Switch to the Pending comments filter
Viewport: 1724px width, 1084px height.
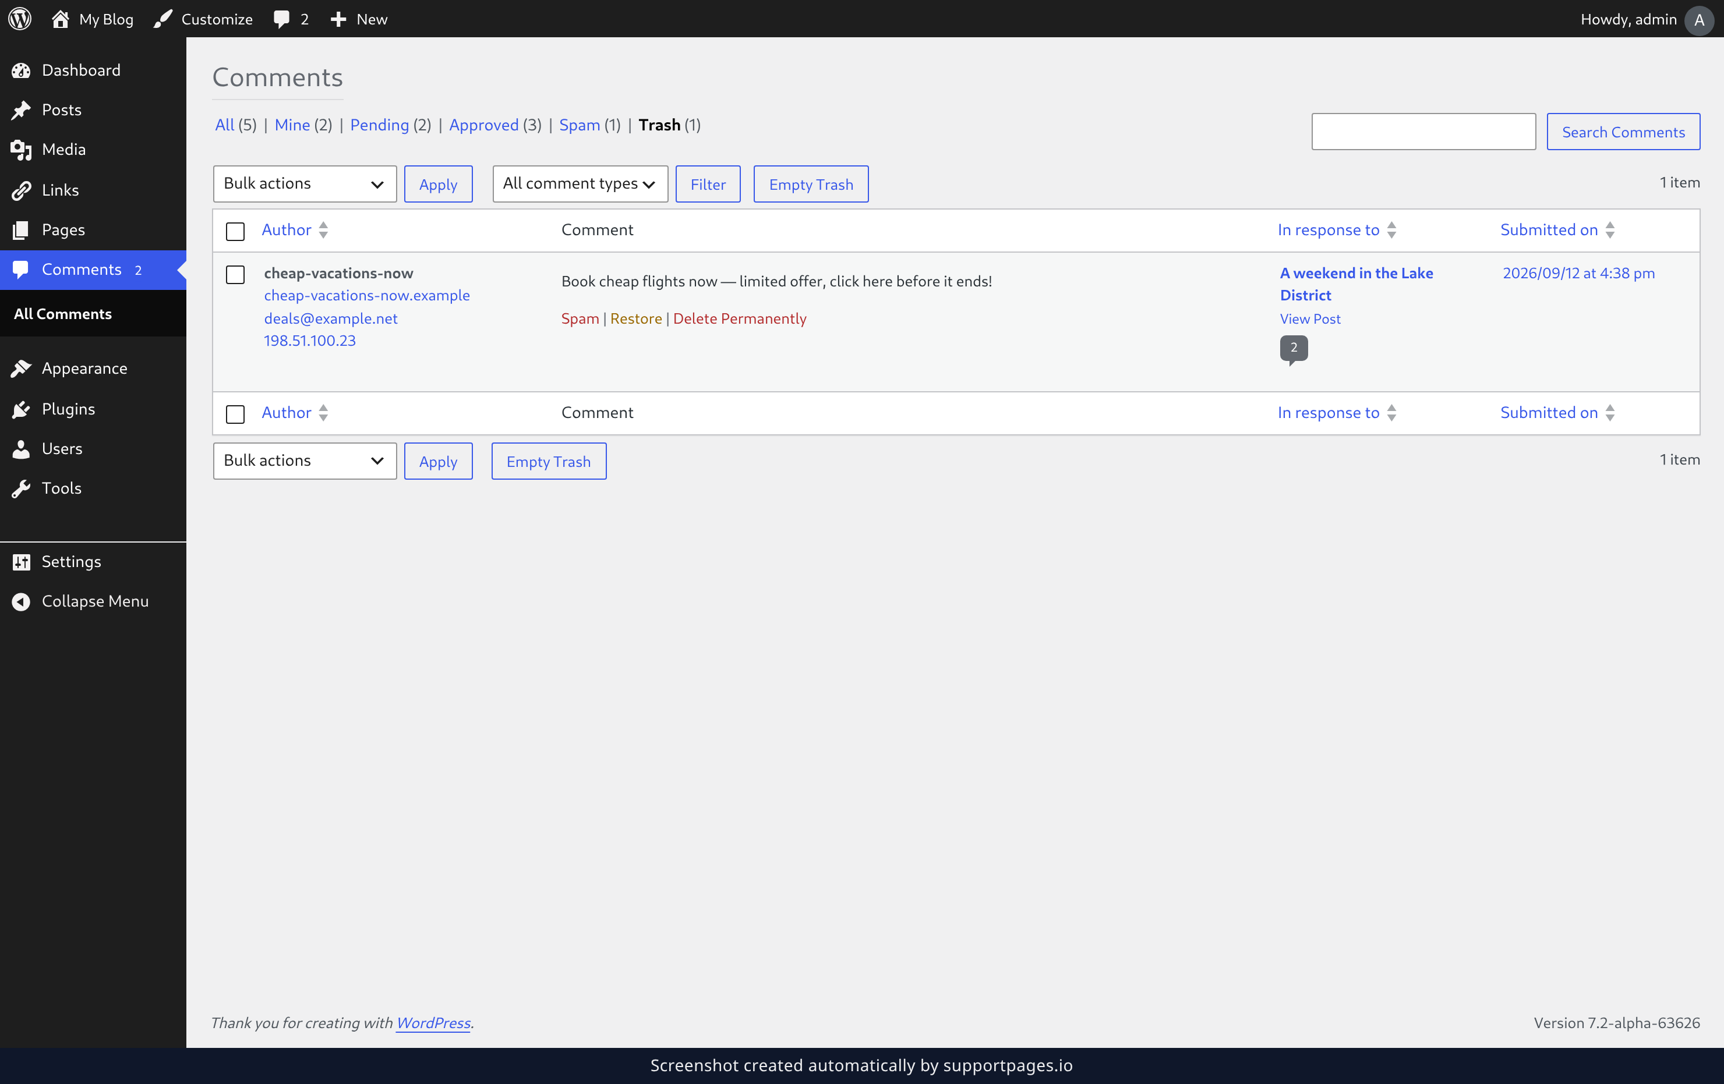379,125
